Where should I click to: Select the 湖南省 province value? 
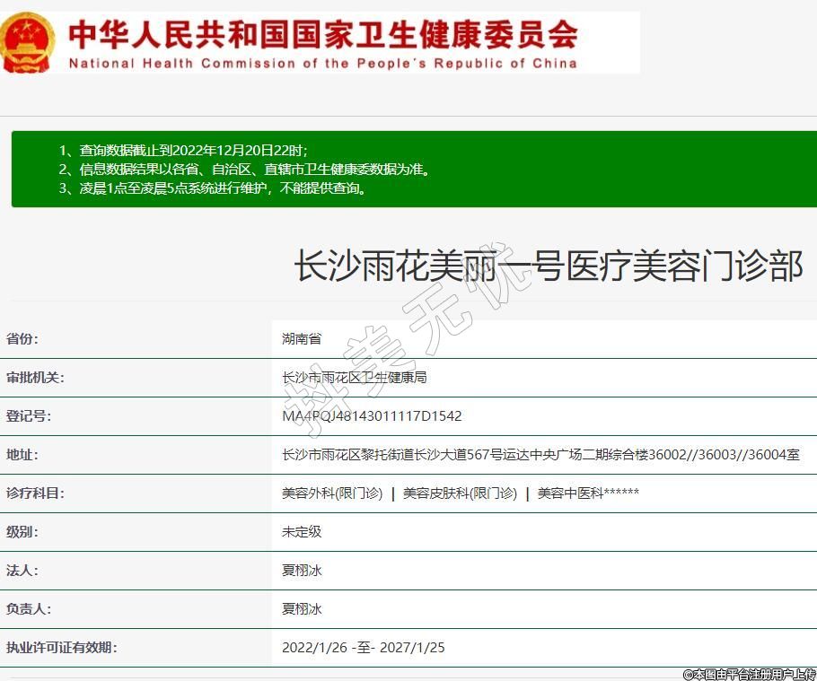pos(301,339)
